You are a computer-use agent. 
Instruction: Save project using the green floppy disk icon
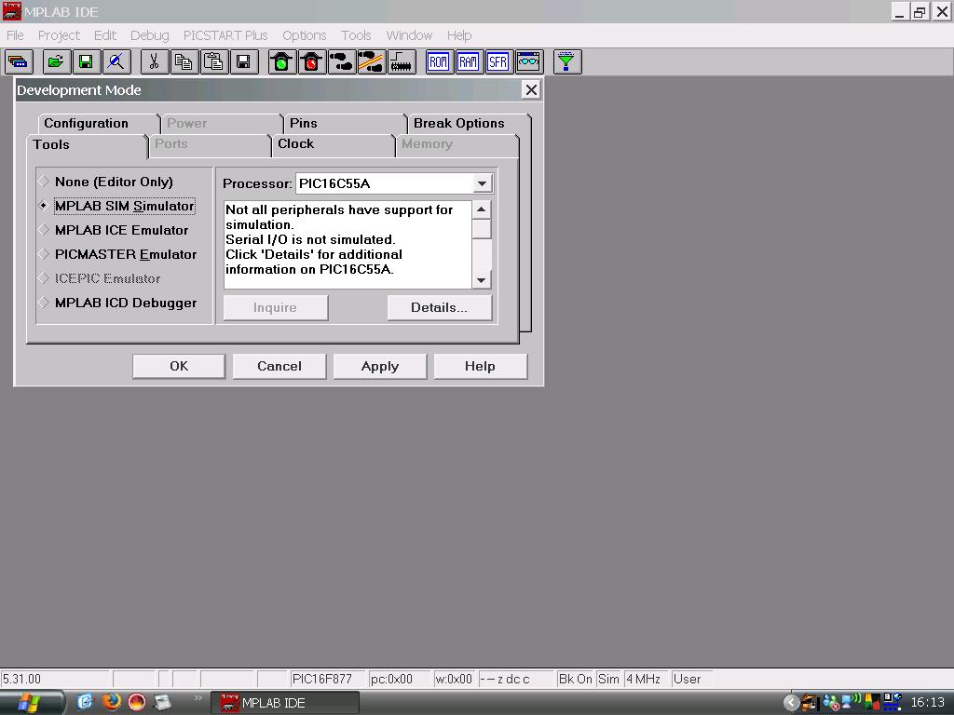point(86,62)
